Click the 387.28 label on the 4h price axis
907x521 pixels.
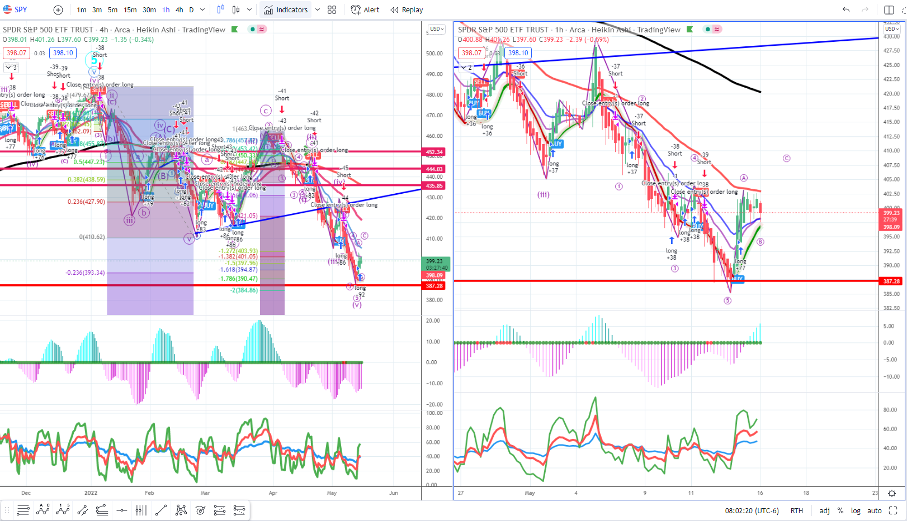point(434,286)
